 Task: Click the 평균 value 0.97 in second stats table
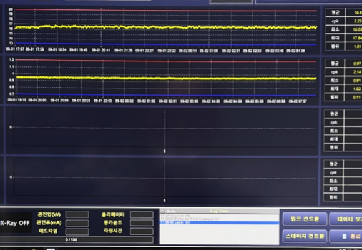(357, 63)
